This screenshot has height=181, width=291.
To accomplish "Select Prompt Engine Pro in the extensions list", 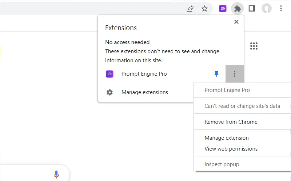I will pos(144,74).
